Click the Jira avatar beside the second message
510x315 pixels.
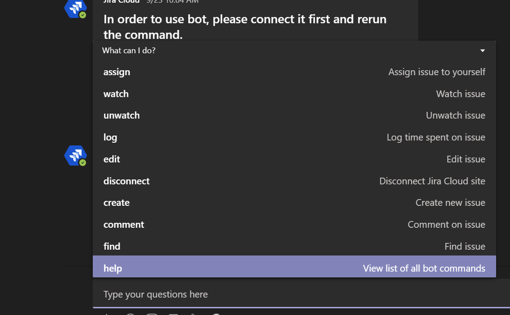click(75, 155)
